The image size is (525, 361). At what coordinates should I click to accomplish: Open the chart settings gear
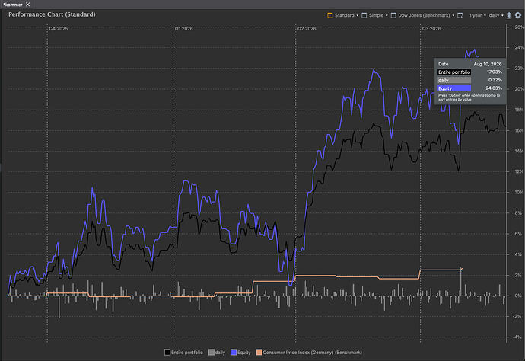(518, 15)
